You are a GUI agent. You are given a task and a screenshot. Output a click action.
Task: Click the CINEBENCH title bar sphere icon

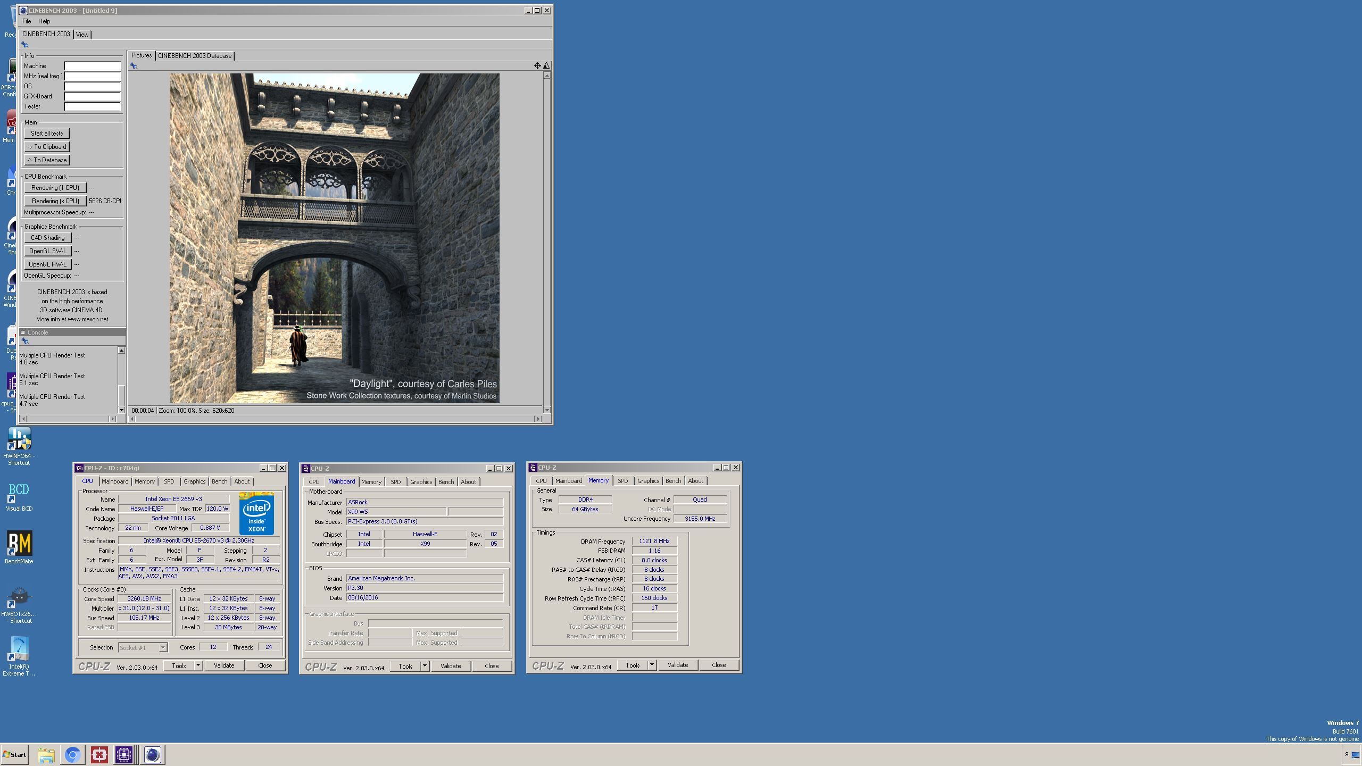pos(23,10)
